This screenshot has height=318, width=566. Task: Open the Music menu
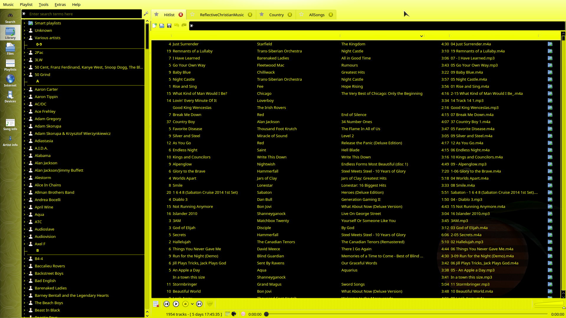point(8,4)
